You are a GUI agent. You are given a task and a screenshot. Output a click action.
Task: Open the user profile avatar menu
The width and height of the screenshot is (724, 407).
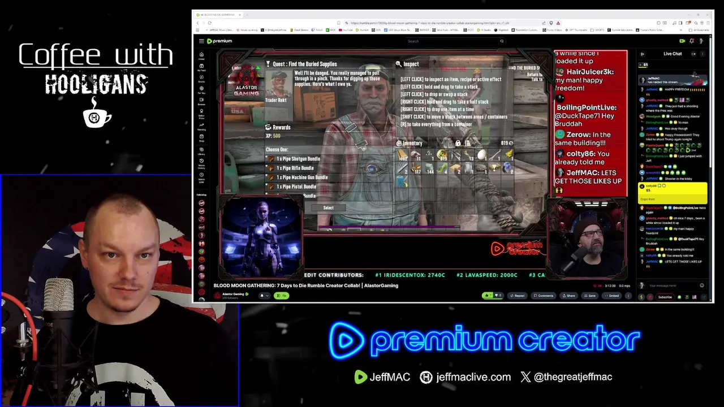point(701,41)
